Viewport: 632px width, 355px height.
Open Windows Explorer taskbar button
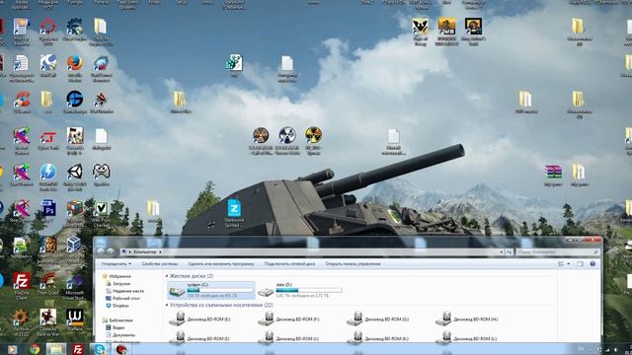[56, 349]
